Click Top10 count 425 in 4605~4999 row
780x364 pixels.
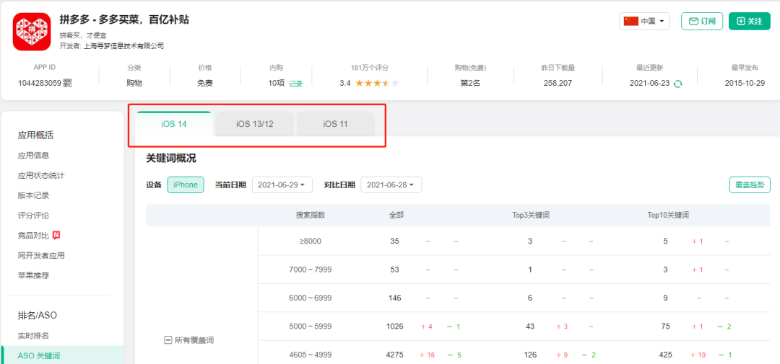pos(667,355)
